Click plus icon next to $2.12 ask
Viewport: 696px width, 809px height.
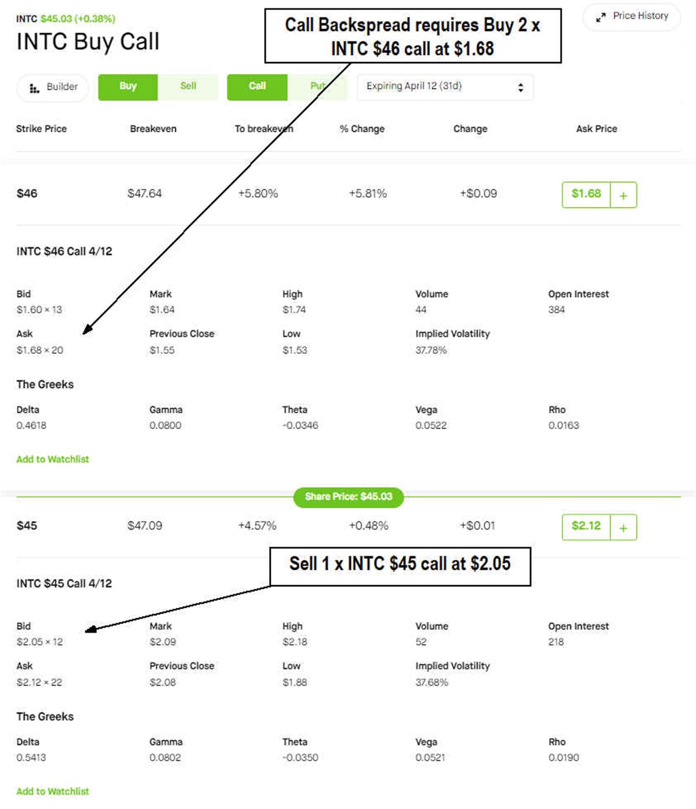pos(623,528)
